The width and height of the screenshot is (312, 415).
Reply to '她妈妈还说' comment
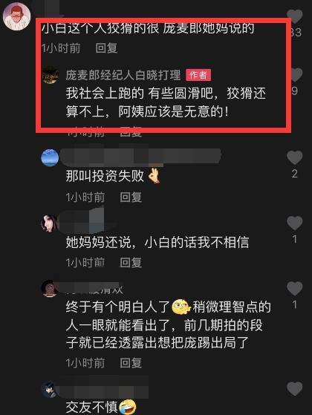tap(131, 263)
